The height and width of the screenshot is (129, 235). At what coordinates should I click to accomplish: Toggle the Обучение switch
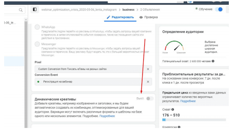click(219, 9)
